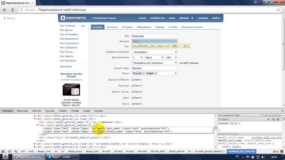Open the Styles pane gear menu

point(278,120)
